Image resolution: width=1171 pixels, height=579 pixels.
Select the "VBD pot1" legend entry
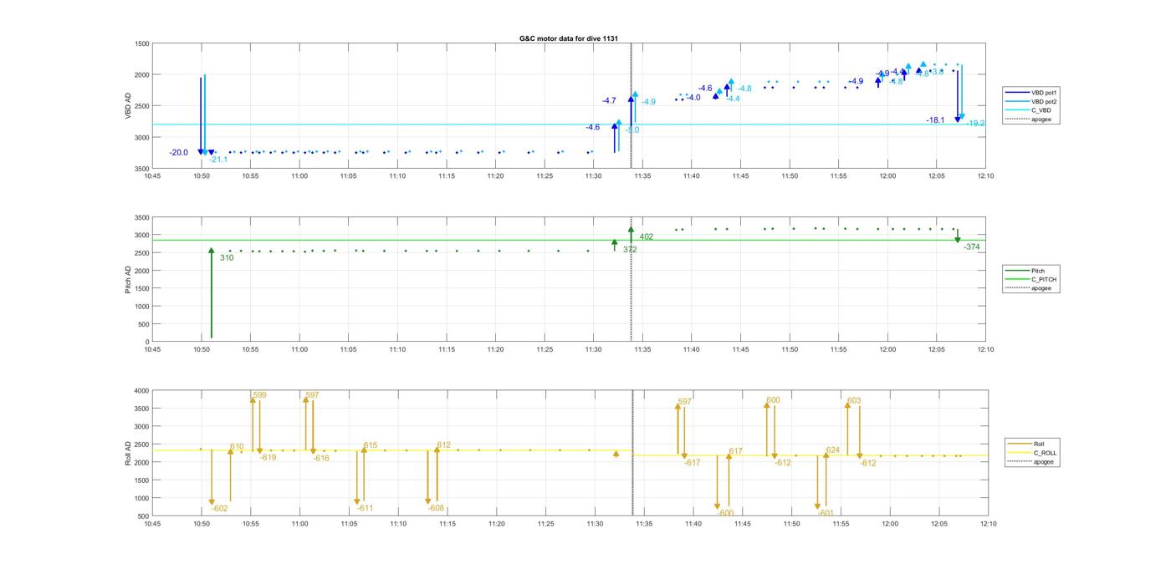click(1031, 93)
